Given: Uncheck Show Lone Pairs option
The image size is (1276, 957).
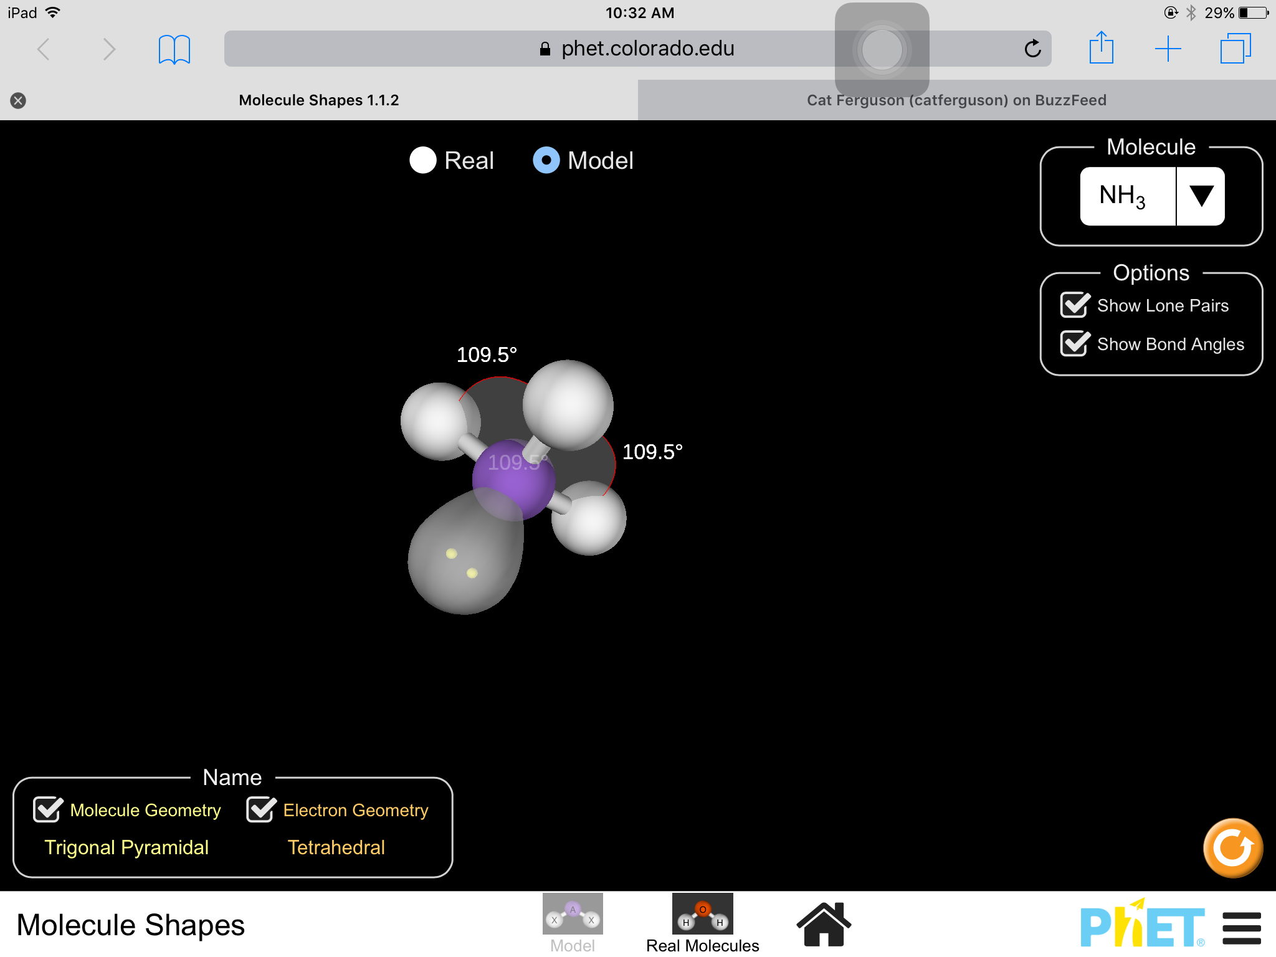Looking at the screenshot, I should pos(1075,305).
